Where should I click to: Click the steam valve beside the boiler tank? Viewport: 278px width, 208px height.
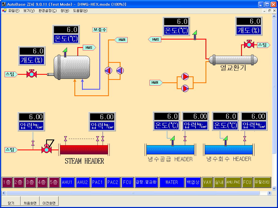point(31,74)
